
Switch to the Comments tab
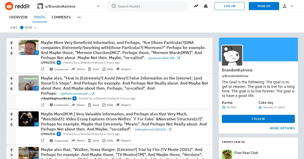tap(61, 17)
